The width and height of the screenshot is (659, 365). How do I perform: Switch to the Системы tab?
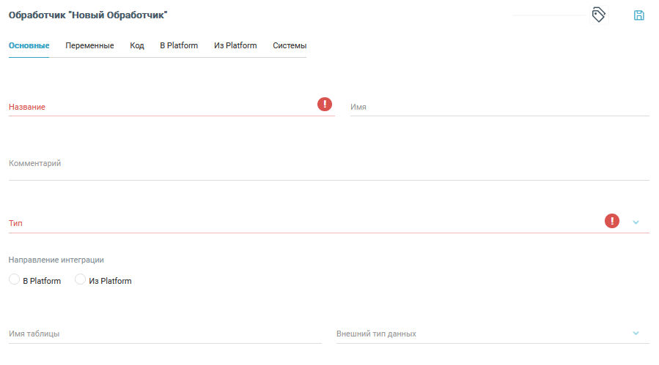coord(290,45)
